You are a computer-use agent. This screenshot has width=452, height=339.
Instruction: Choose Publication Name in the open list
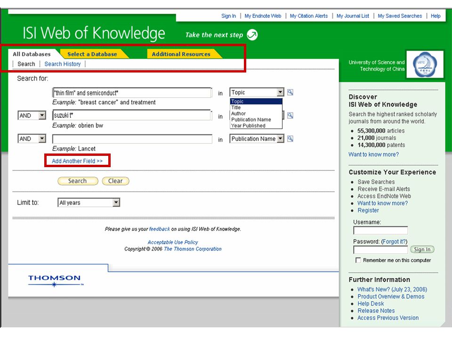[x=256, y=120]
